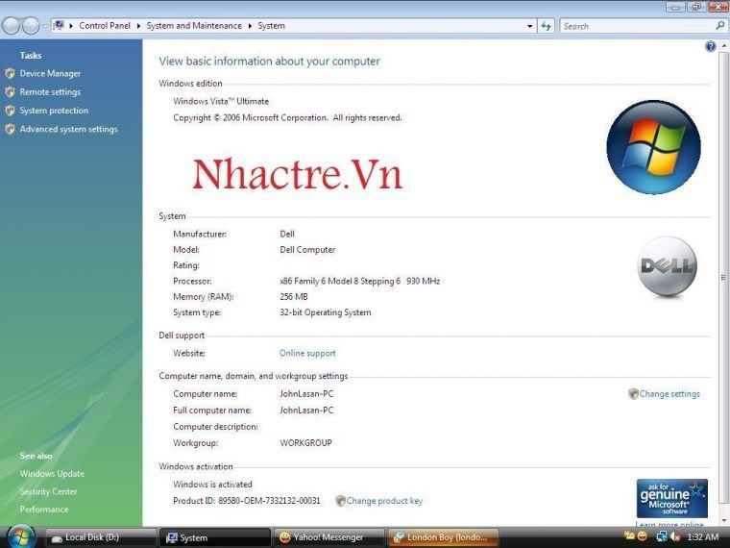This screenshot has width=730, height=548.
Task: Click the vertical scrollbar thumb
Action: (x=724, y=278)
